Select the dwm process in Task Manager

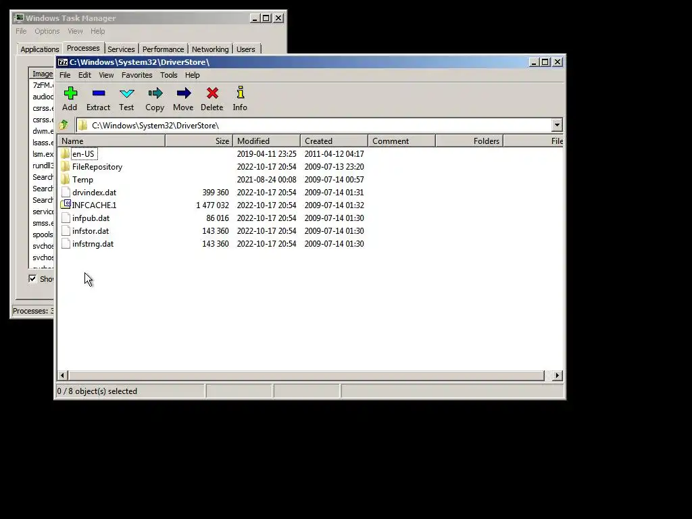point(43,131)
